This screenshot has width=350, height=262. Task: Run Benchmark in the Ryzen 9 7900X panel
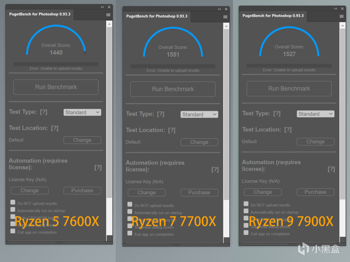pyautogui.click(x=289, y=88)
